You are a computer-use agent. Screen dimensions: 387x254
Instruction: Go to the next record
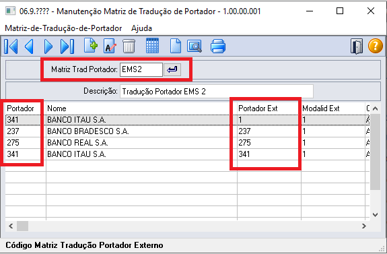[48, 46]
